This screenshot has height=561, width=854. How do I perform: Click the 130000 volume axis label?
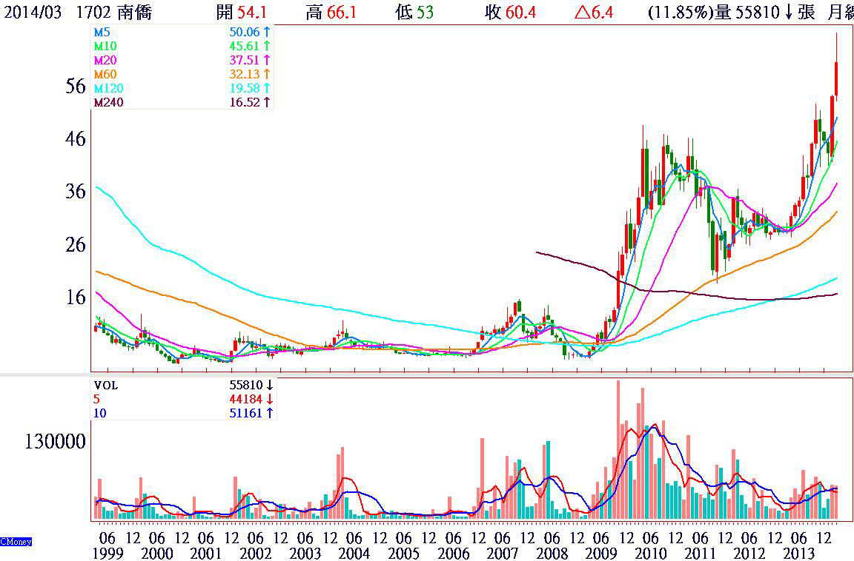(56, 442)
